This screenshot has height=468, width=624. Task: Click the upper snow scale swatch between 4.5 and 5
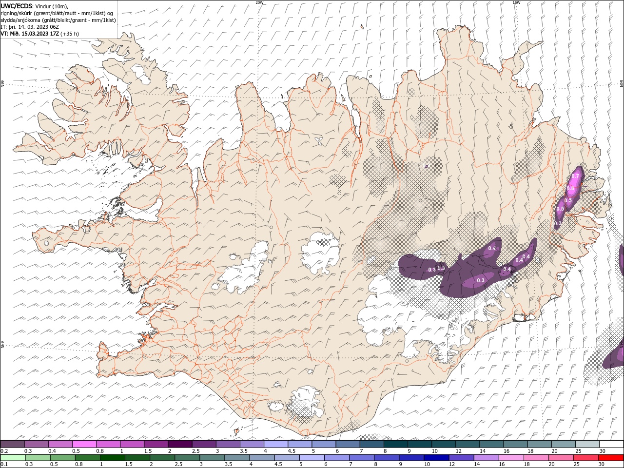300,444
